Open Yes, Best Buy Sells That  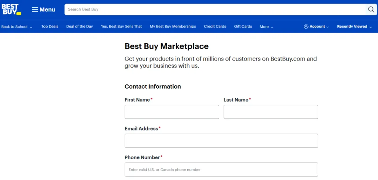pyautogui.click(x=121, y=27)
